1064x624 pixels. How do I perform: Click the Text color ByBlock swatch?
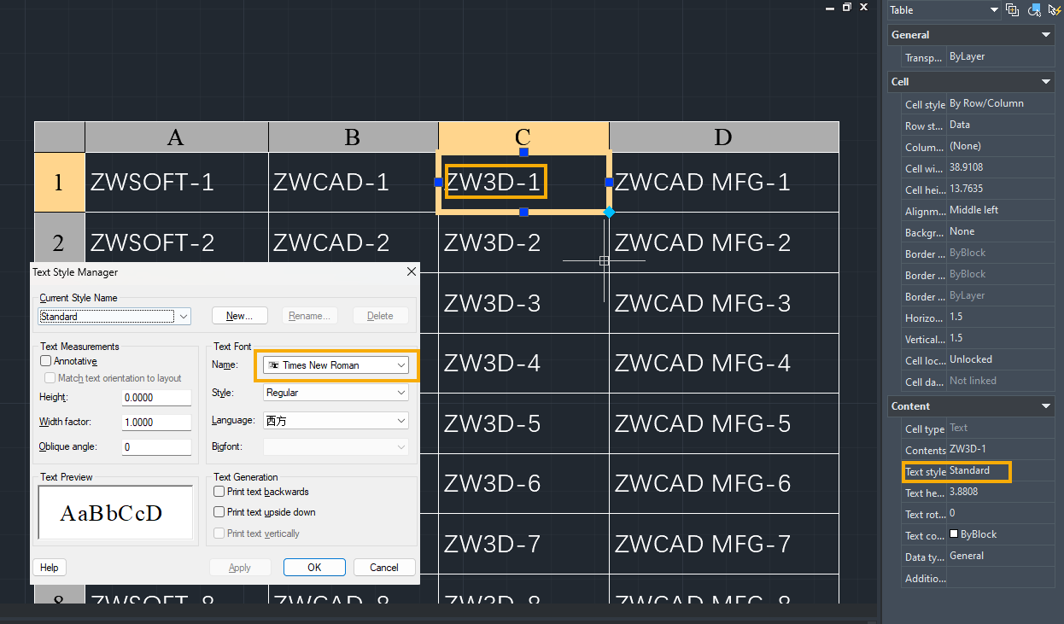[954, 534]
